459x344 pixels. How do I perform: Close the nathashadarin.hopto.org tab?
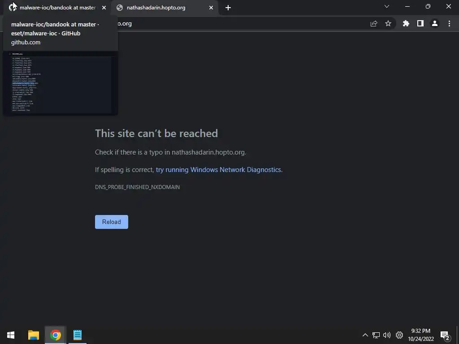[x=211, y=8]
